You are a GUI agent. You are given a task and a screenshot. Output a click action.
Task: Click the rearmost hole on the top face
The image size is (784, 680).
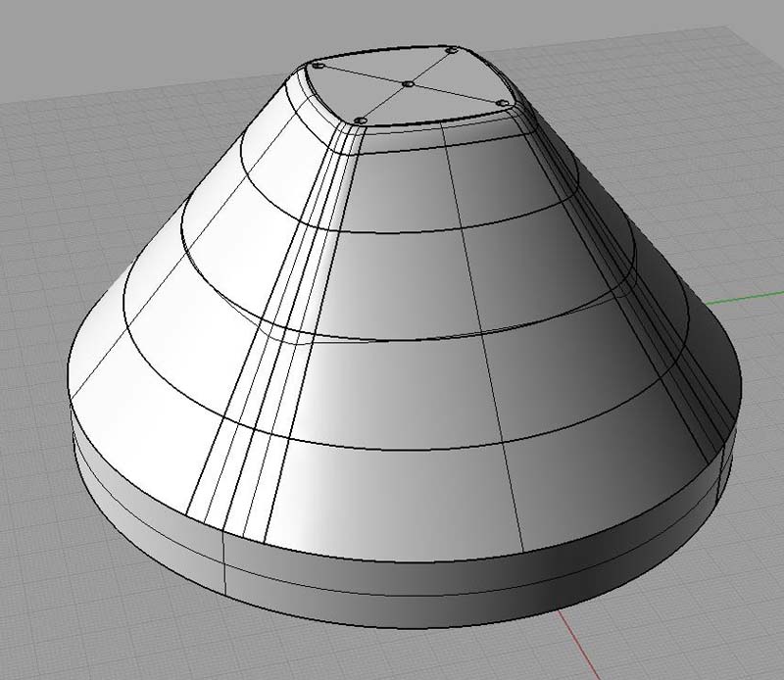pos(451,50)
